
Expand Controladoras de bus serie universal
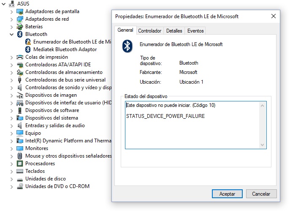click(x=11, y=80)
